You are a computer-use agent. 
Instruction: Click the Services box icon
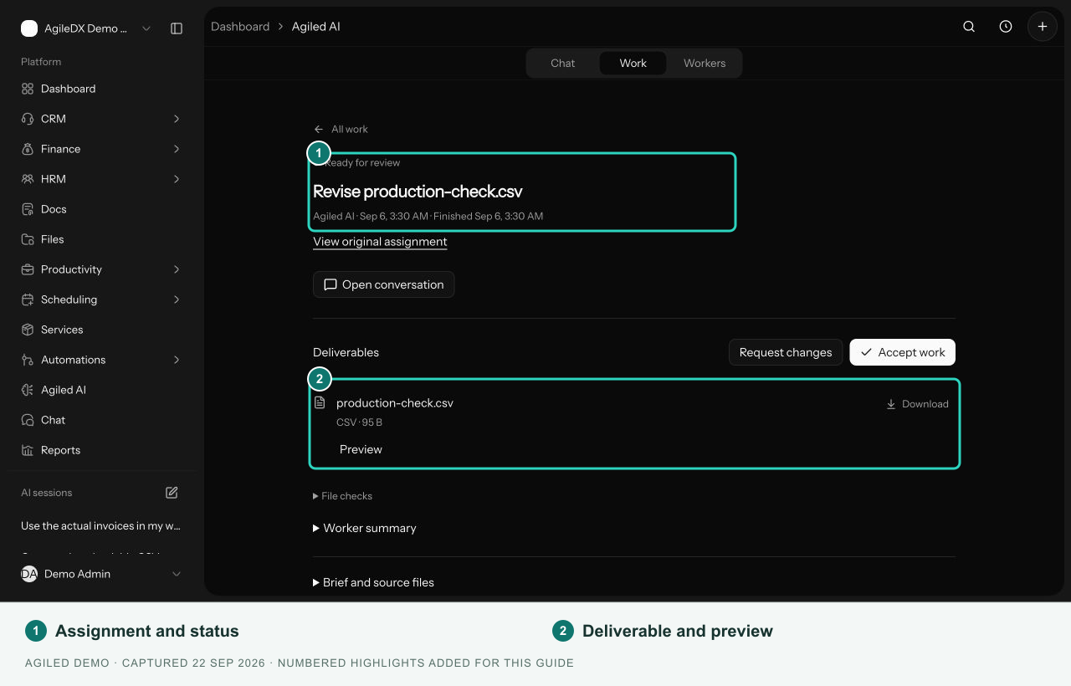28,330
